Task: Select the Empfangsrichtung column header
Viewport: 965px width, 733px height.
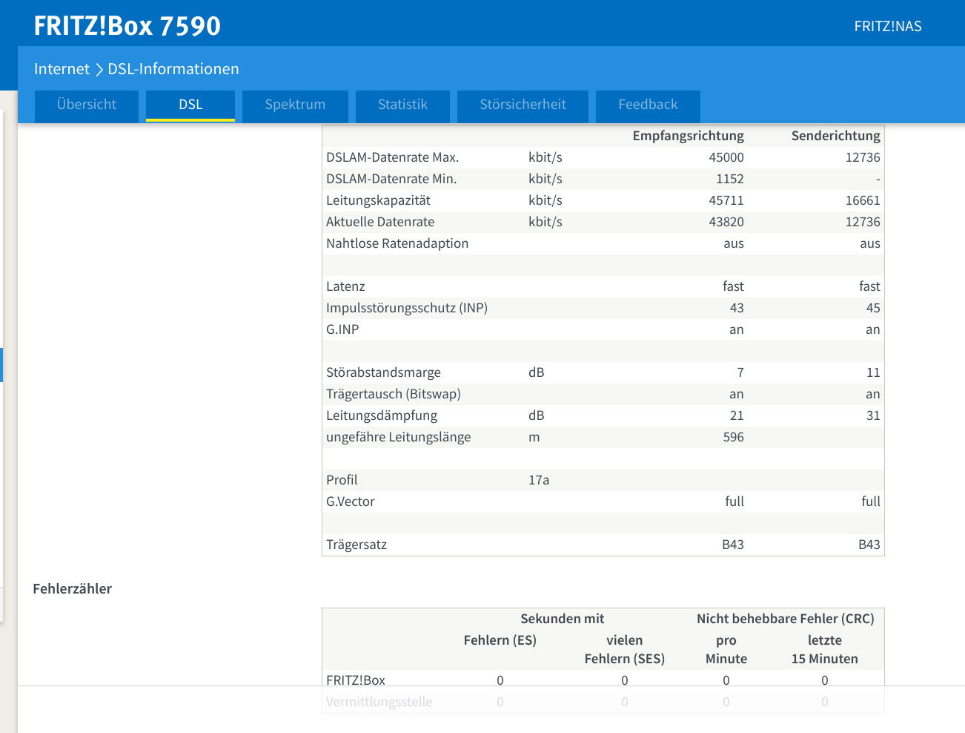Action: point(688,136)
